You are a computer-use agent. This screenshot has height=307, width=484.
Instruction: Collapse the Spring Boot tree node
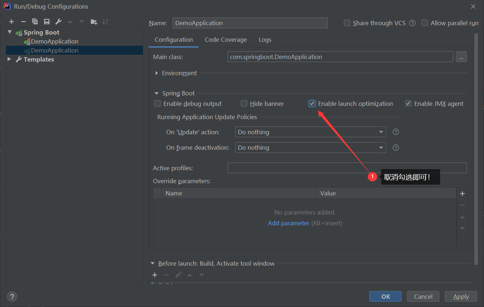tap(9, 32)
